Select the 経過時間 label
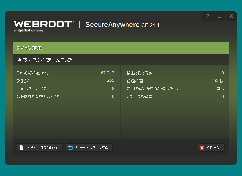The width and height of the screenshot is (242, 176). (x=135, y=80)
